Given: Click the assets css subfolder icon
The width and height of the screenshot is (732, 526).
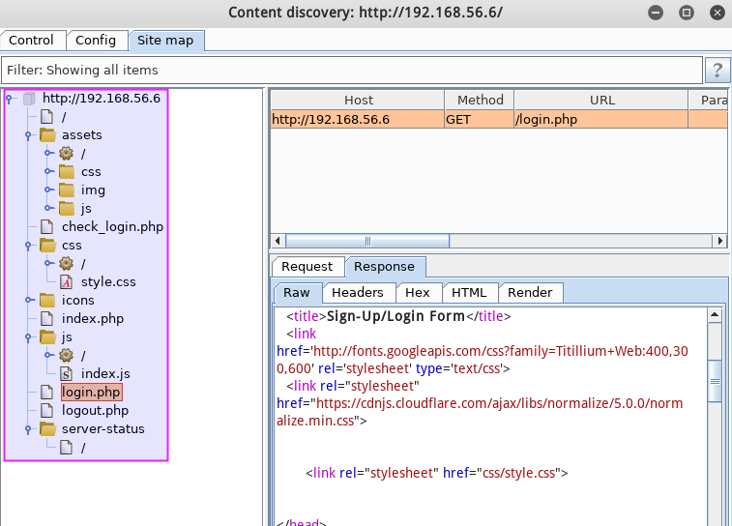Looking at the screenshot, I should tap(67, 172).
